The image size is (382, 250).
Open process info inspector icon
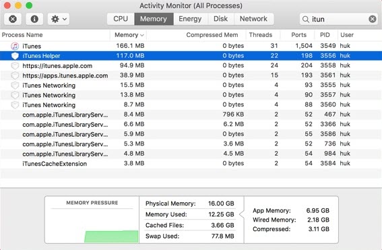coord(34,19)
